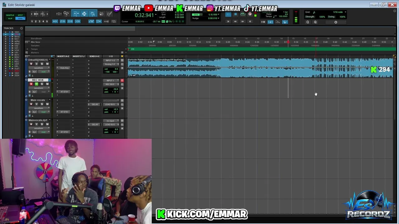The image size is (399, 224).
Task: Click the INSERTS A-E column header
Action: coord(63,56)
